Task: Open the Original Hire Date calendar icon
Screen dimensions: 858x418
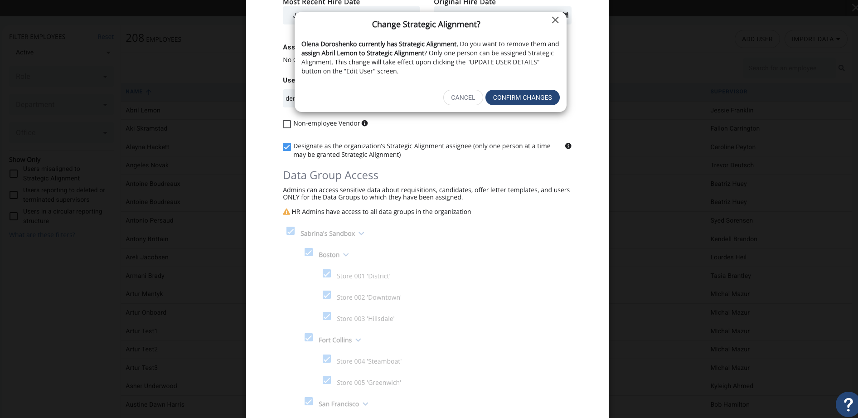Action: (566, 15)
